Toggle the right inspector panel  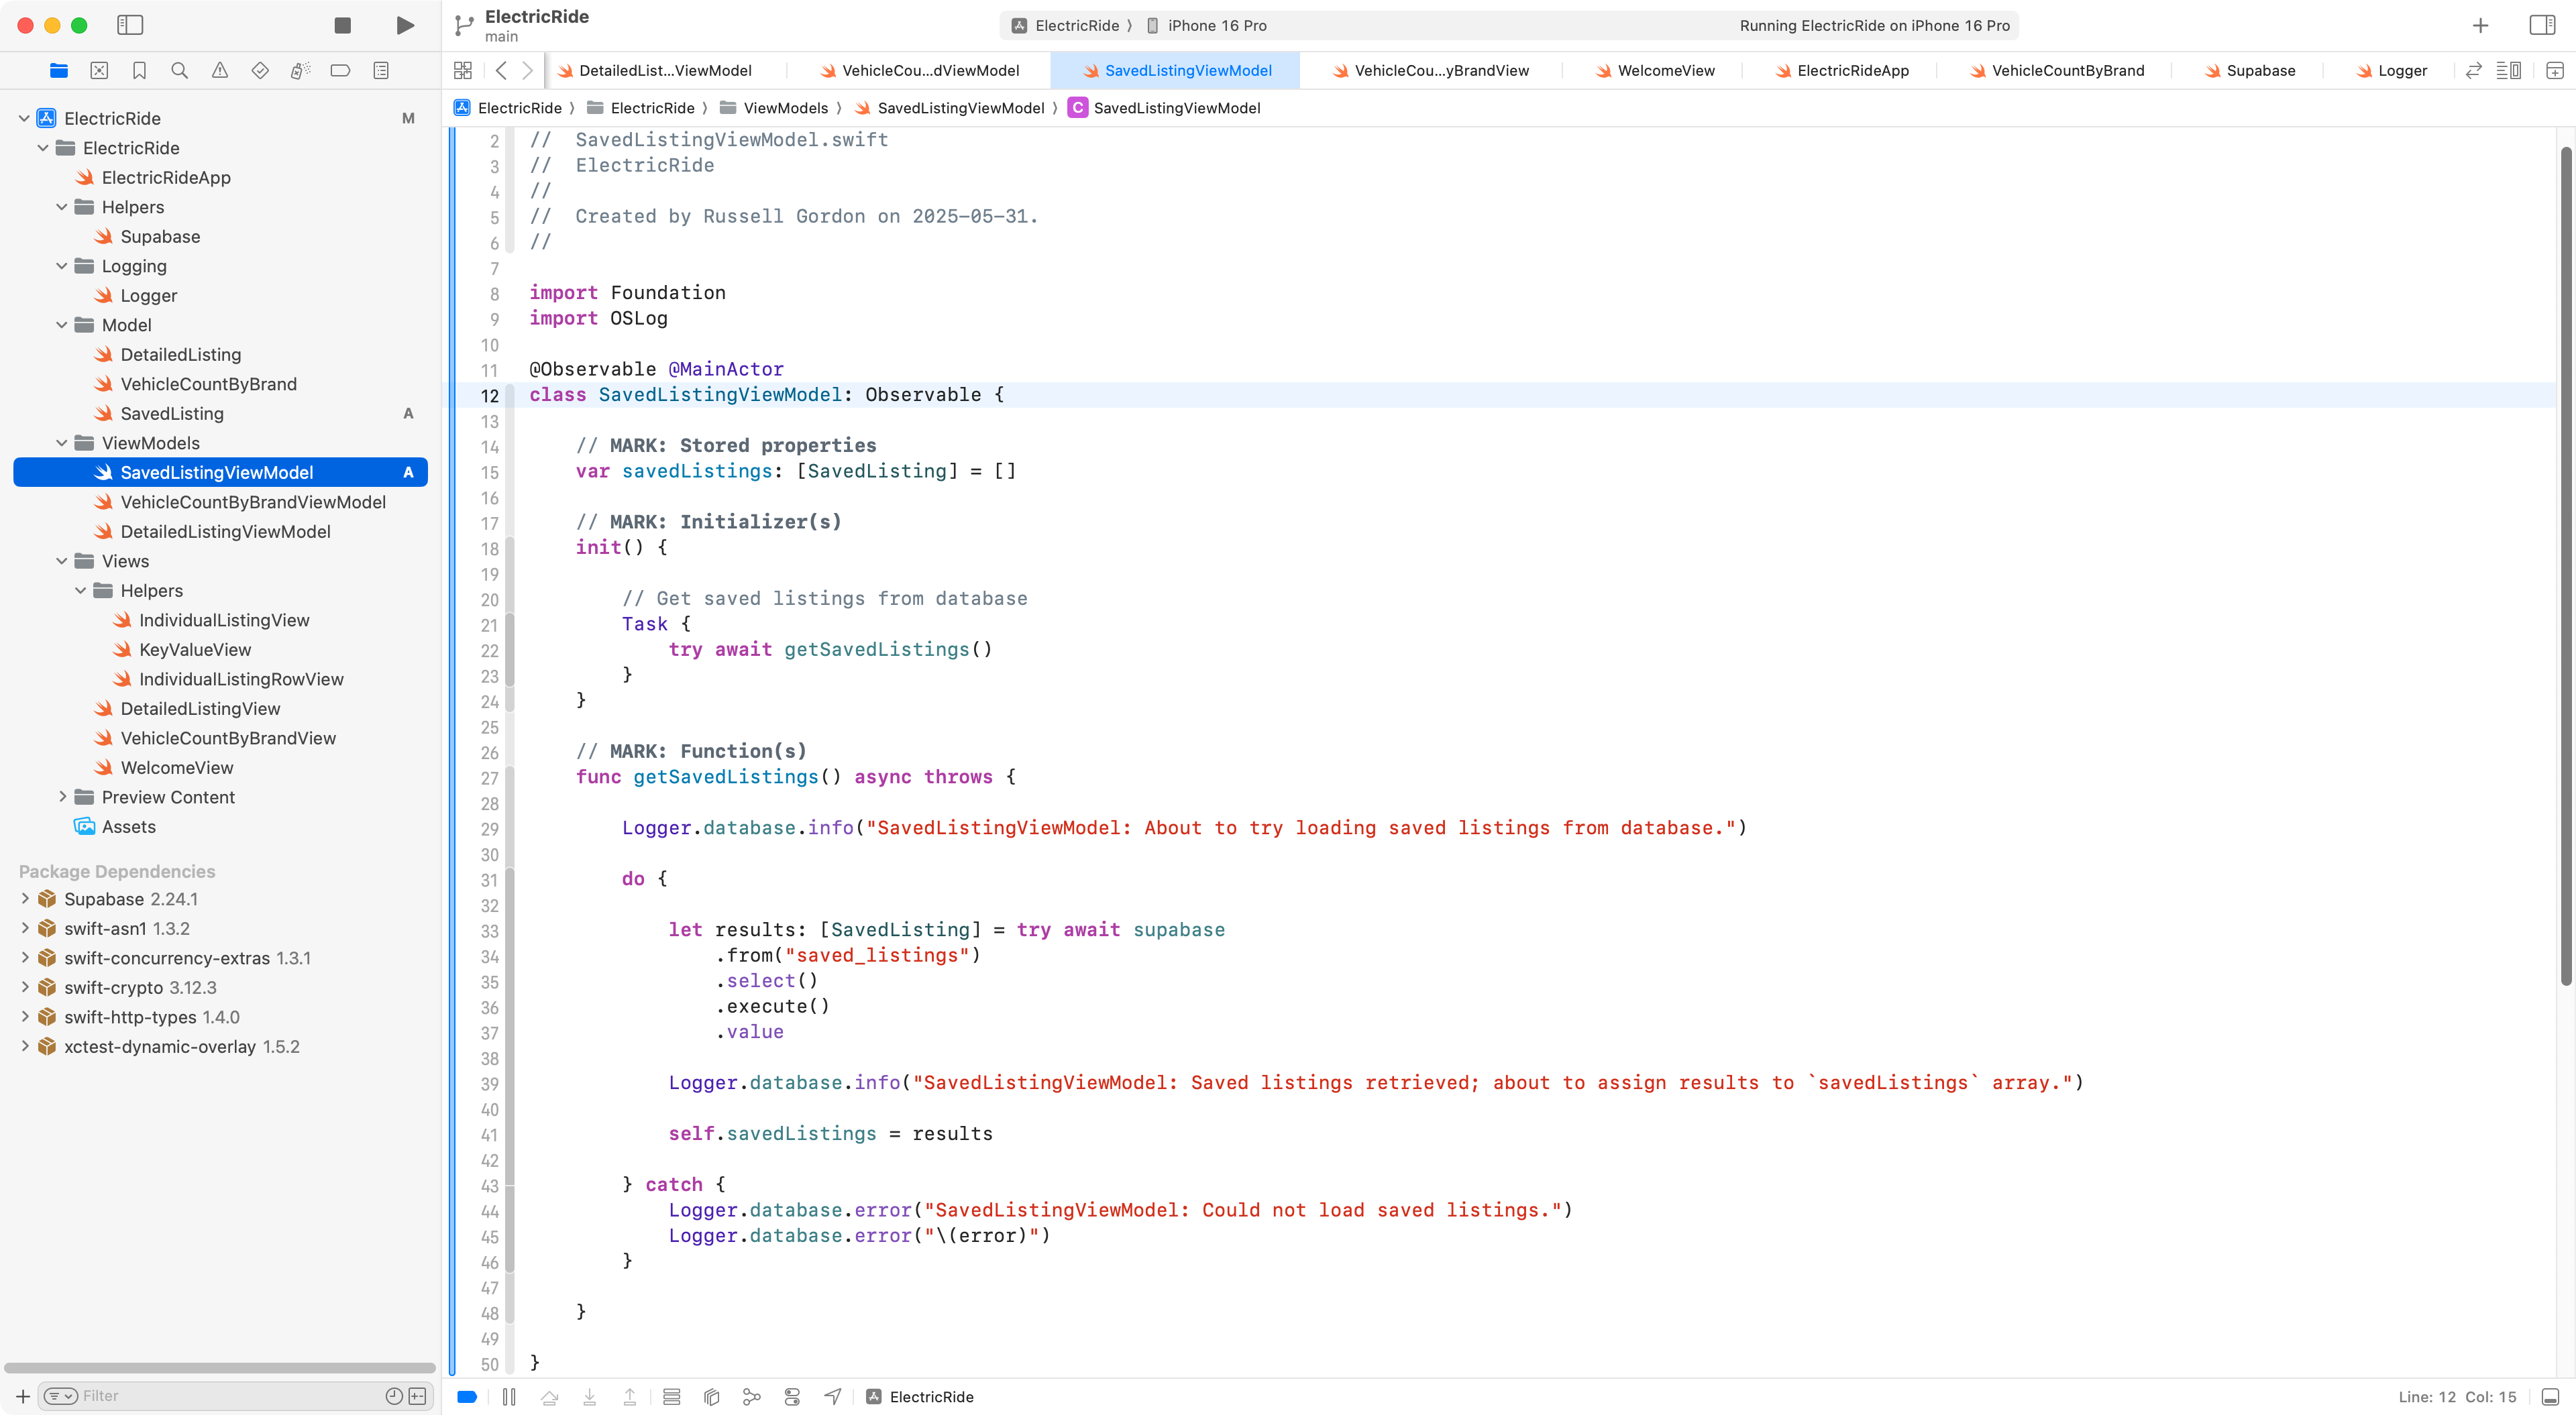(x=2541, y=25)
